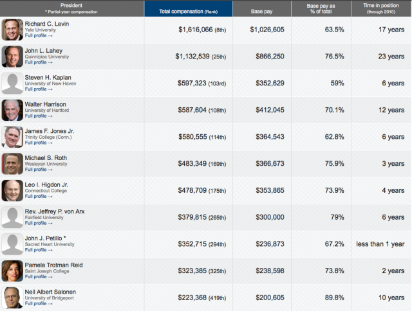Sort by Base pay as % of total header
Viewport: 412px width, 311px height.
pyautogui.click(x=321, y=8)
